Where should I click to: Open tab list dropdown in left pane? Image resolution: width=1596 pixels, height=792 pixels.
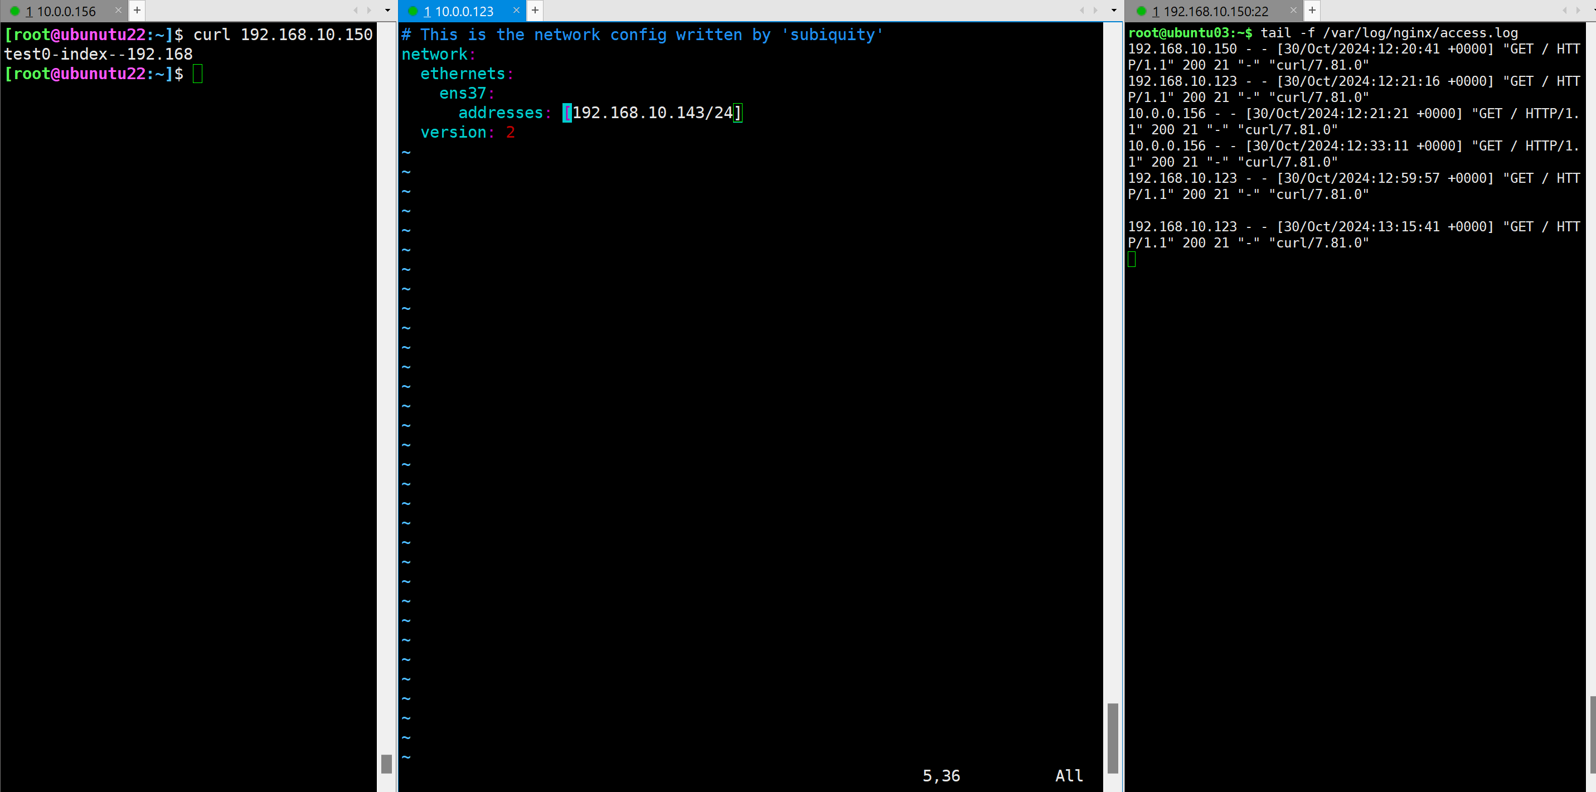[388, 10]
